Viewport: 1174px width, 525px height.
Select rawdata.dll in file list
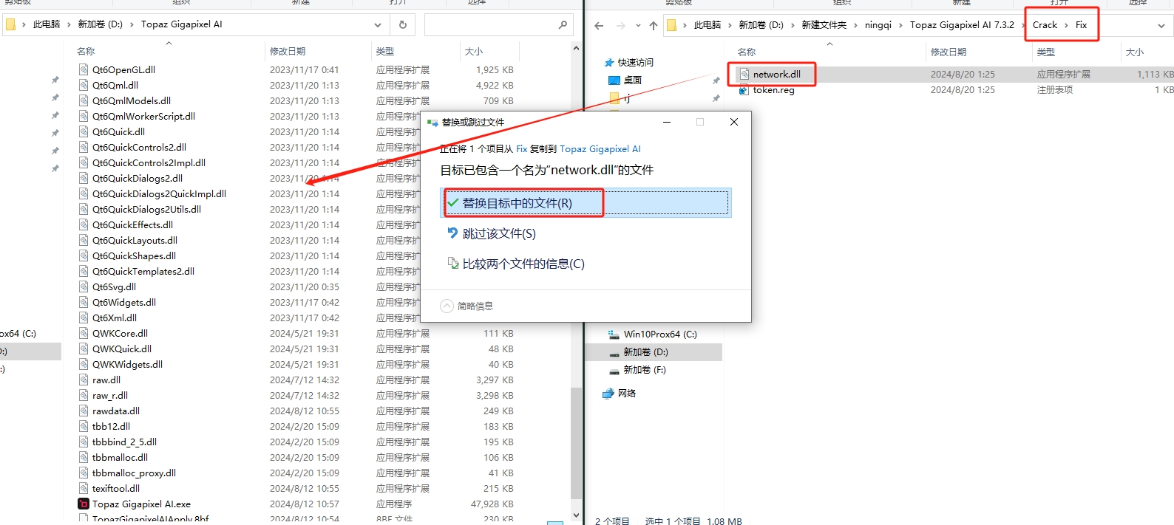coord(116,411)
